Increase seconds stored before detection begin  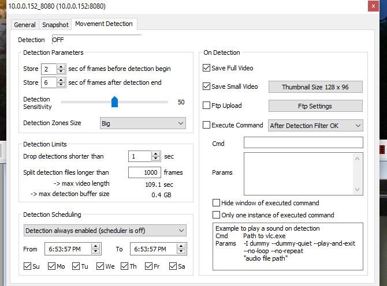tap(61, 66)
